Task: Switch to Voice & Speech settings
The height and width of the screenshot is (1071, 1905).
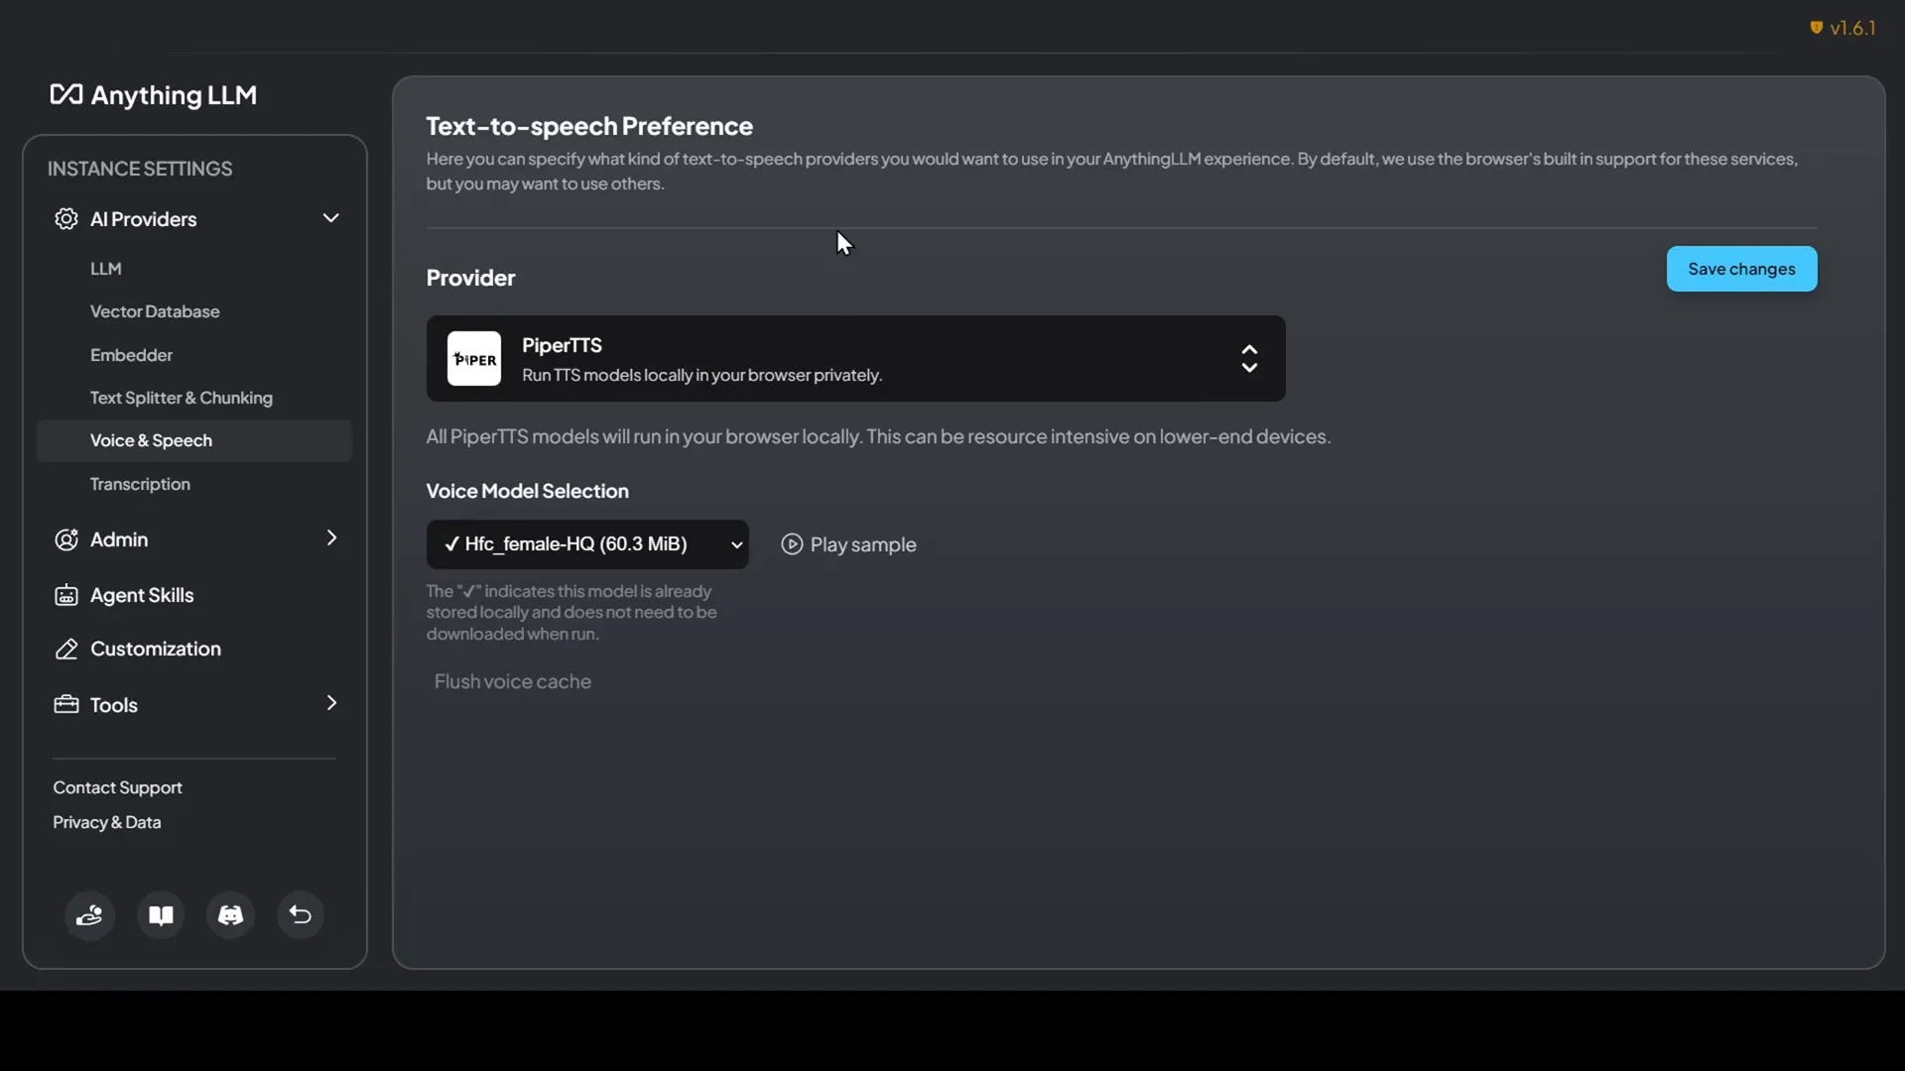Action: [151, 440]
